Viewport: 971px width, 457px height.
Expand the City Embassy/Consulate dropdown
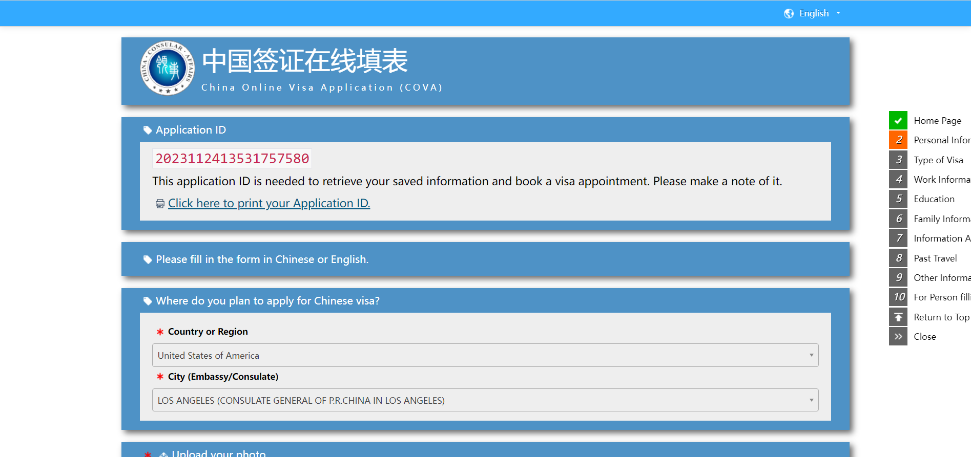click(x=485, y=400)
